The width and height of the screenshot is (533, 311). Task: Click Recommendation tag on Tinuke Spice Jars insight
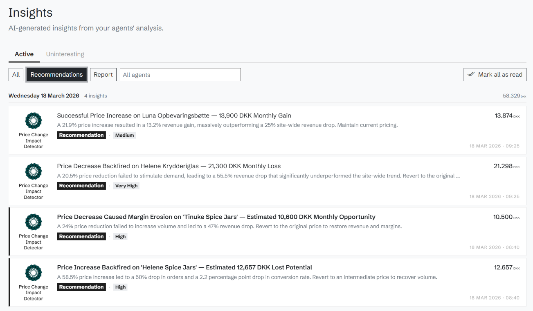[x=81, y=236]
